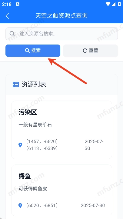Viewport: 123px width, 219px height.
Task: Open the 污染区 resource card
Action: point(62,130)
